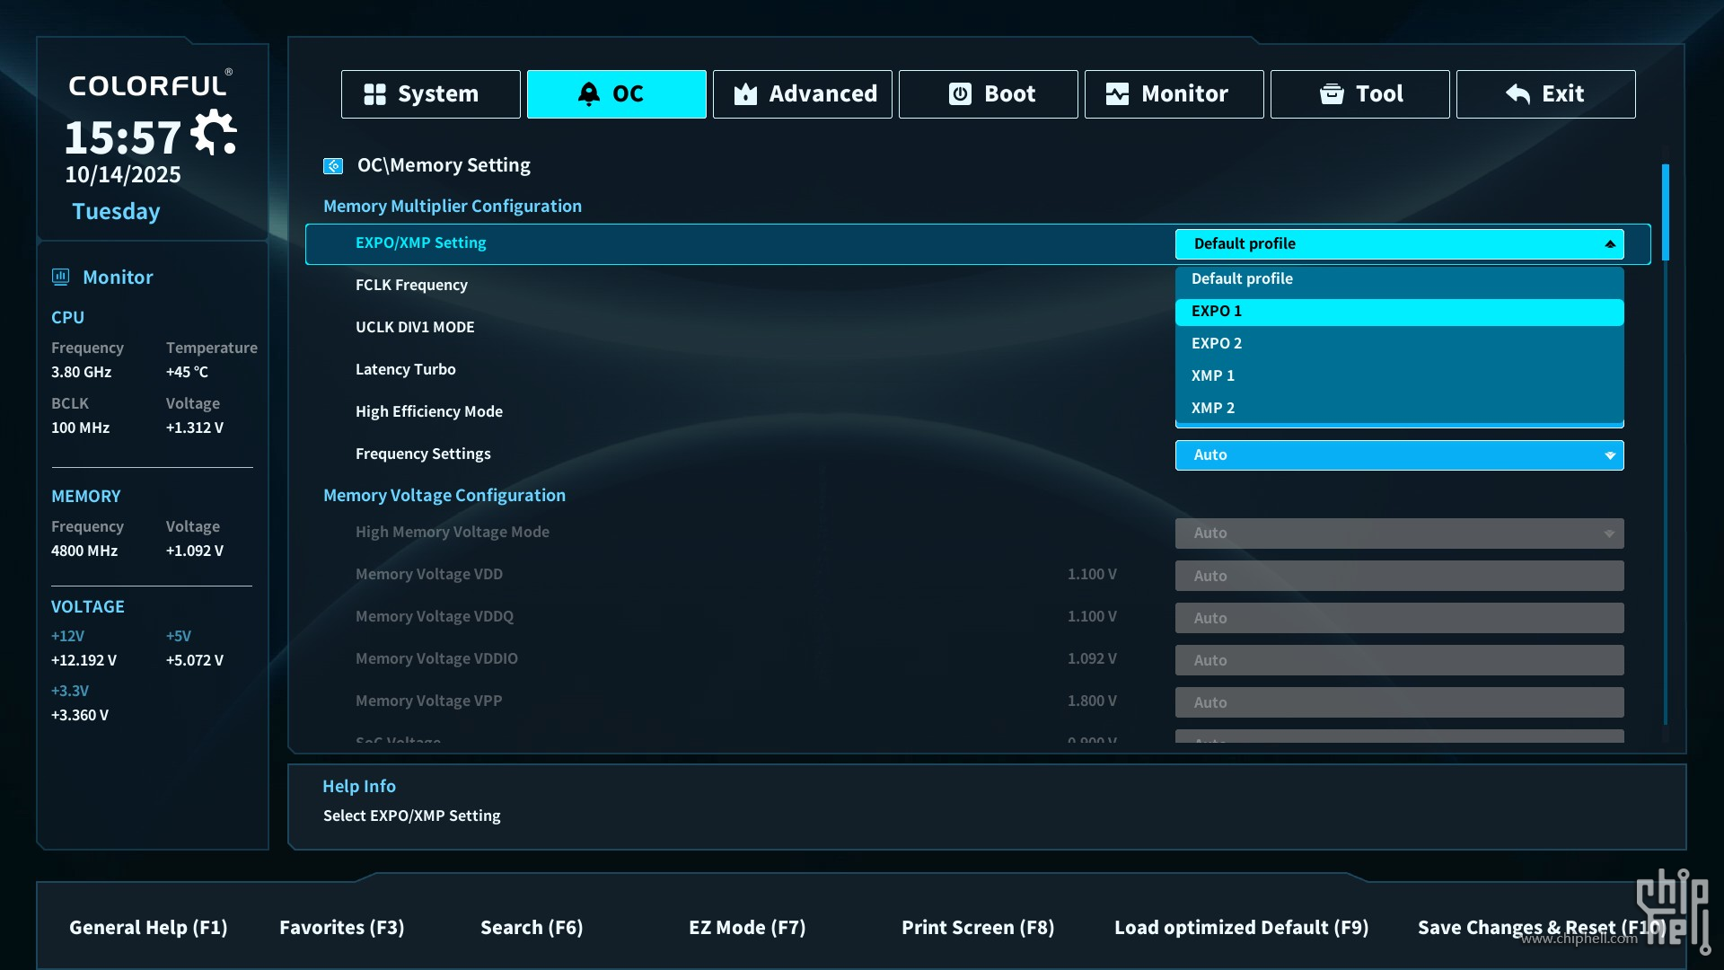Click the System tab grid icon
Image resolution: width=1724 pixels, height=970 pixels.
click(x=374, y=94)
